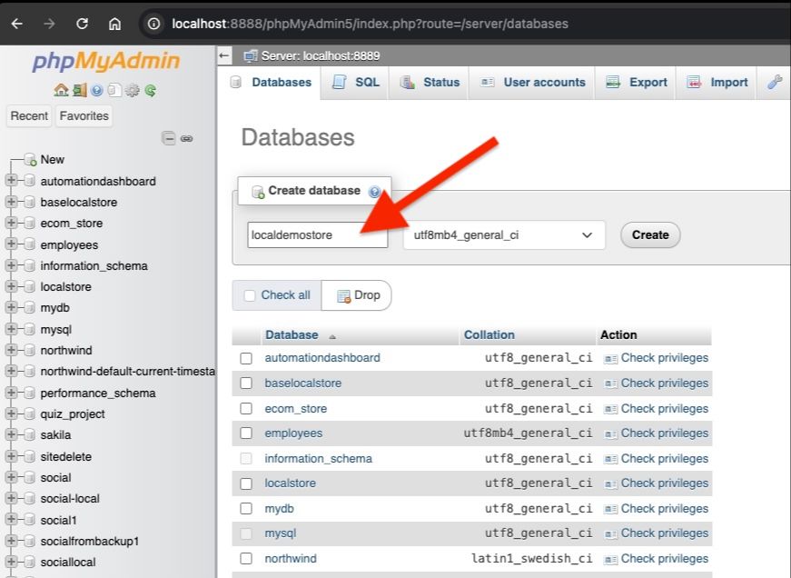Screen dimensions: 791x578
Task: Select the ecom_store database checkbox
Action: (x=246, y=408)
